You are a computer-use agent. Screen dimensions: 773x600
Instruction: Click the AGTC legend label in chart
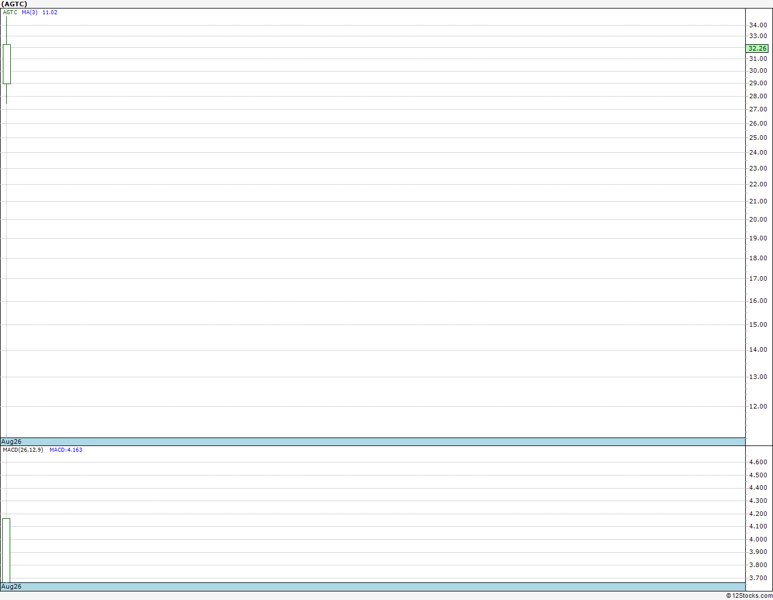pos(10,13)
